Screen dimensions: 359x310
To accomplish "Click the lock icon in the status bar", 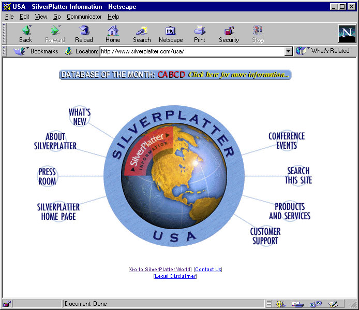I will [7, 304].
